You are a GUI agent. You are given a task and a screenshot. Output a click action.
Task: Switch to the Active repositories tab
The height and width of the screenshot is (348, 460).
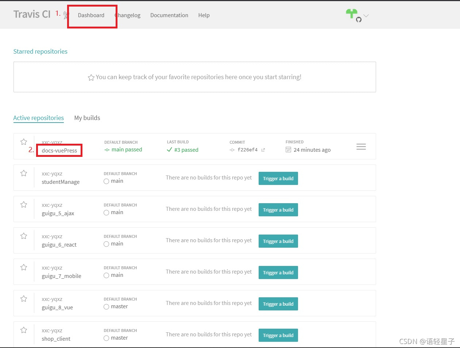(39, 118)
